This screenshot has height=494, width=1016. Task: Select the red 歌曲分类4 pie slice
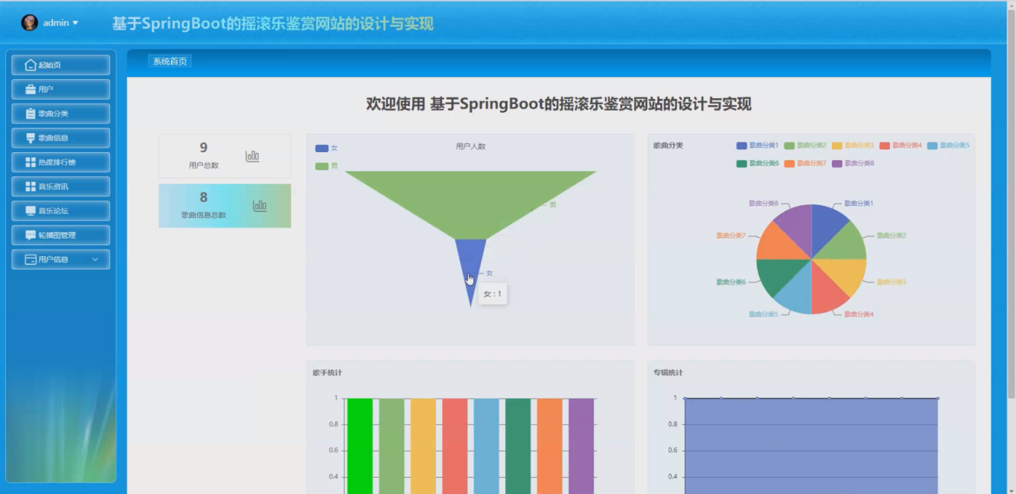click(826, 293)
